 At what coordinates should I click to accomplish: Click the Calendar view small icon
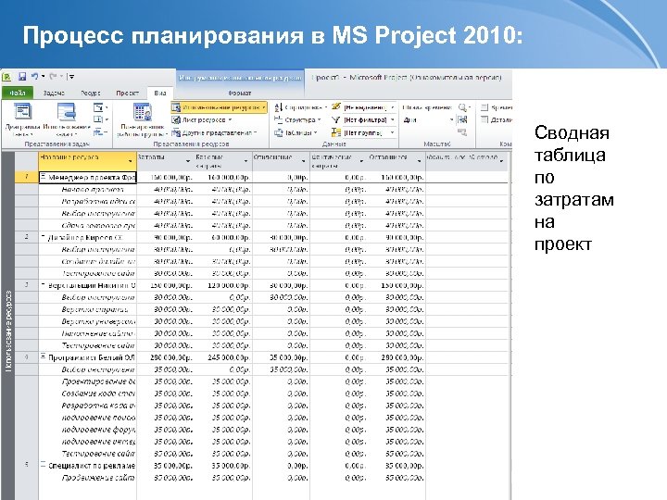(x=100, y=119)
